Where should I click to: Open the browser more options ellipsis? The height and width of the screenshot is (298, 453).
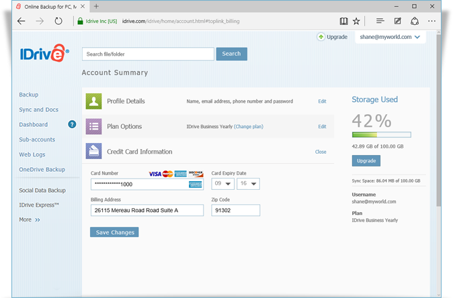pos(431,21)
